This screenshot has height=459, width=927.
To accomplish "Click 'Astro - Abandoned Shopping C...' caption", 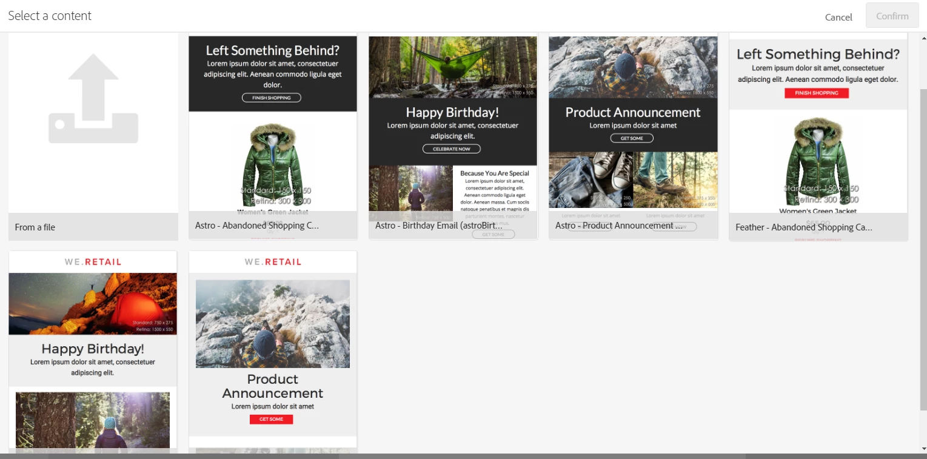I will [257, 226].
